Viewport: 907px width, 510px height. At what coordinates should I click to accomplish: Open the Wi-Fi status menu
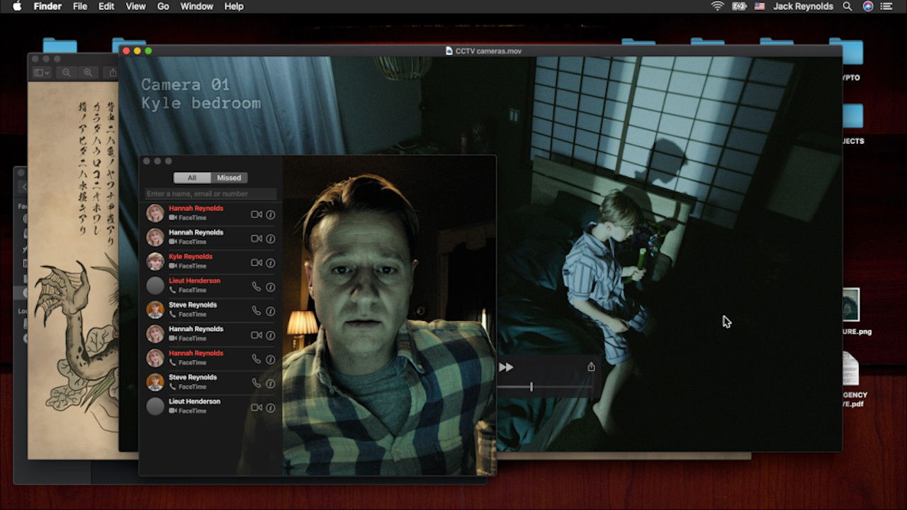click(x=717, y=6)
